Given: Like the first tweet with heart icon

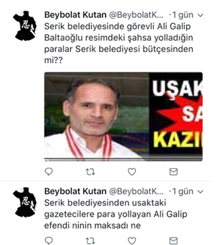Looking at the screenshot, I should point(132,172).
